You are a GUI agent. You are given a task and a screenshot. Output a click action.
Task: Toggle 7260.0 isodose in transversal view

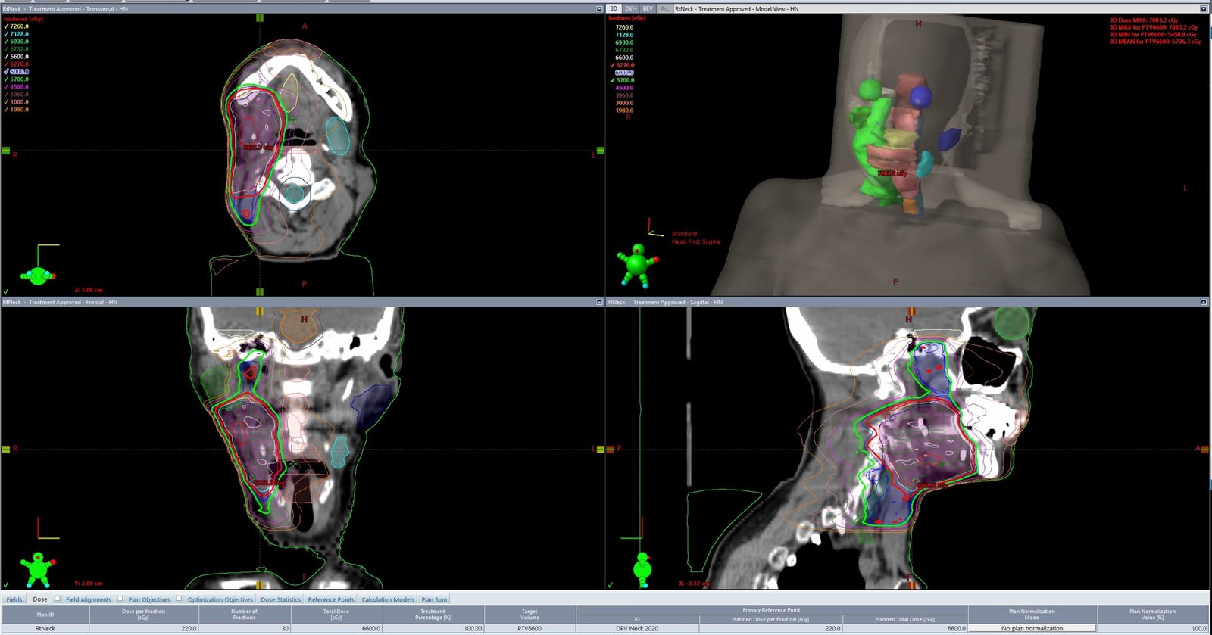pyautogui.click(x=7, y=26)
